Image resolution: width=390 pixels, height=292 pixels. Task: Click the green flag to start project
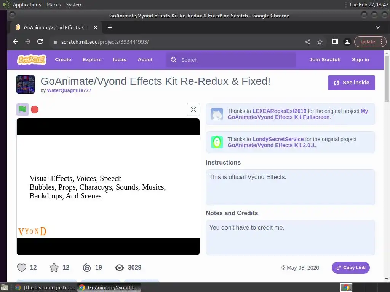tap(22, 109)
